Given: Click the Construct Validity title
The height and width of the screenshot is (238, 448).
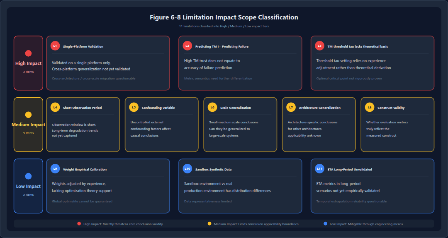Looking at the screenshot, I should pos(391,108).
